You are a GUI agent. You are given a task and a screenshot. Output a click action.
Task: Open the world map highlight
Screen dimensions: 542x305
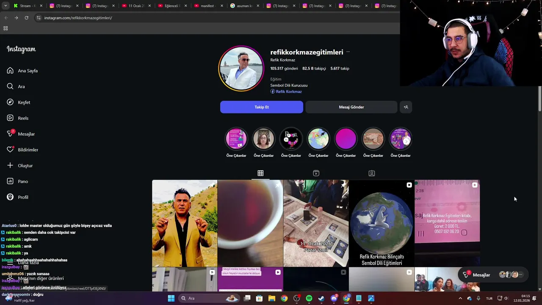coord(318,139)
